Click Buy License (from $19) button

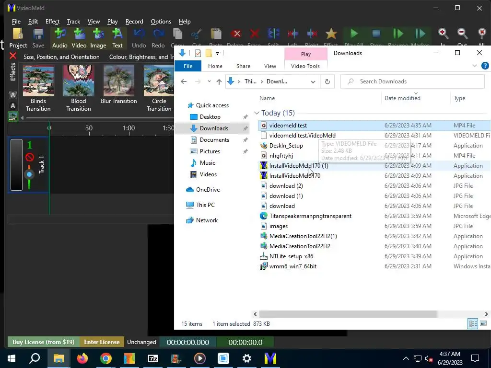coord(44,342)
